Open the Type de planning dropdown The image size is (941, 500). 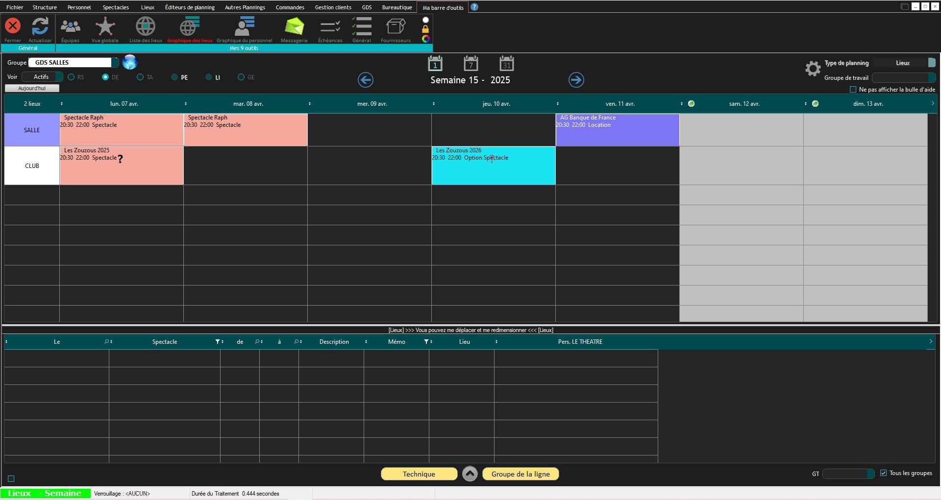point(931,63)
